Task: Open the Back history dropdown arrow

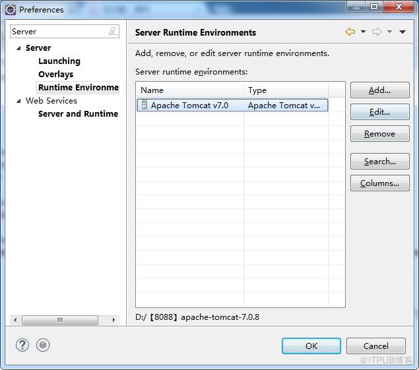Action: [x=363, y=32]
